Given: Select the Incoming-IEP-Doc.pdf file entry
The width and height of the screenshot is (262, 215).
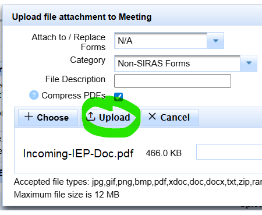Looking at the screenshot, I should pyautogui.click(x=78, y=154).
